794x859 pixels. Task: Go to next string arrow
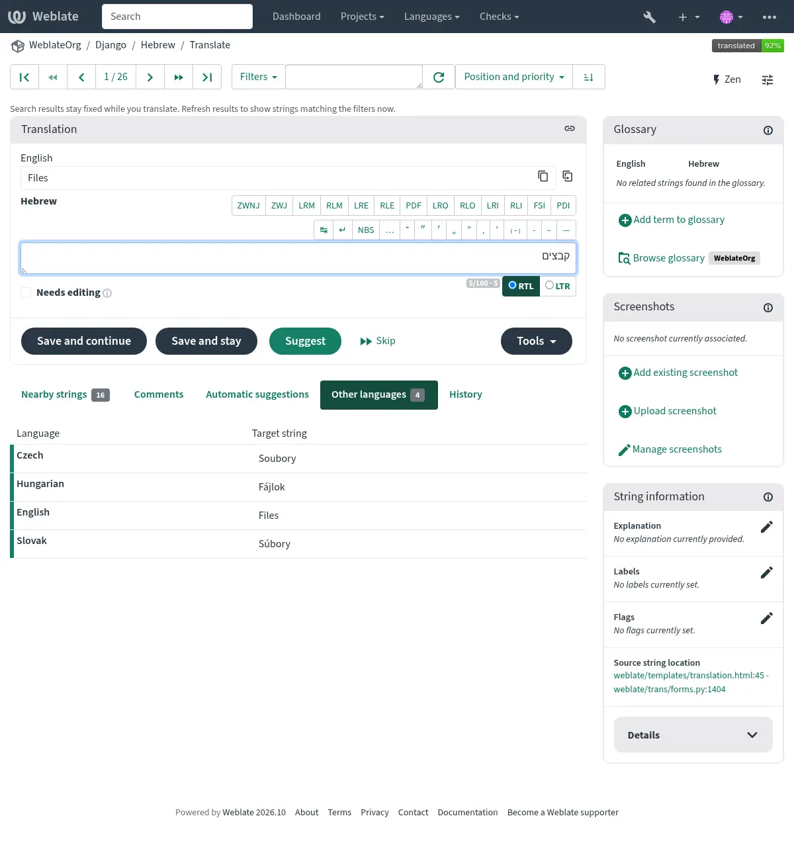tap(150, 77)
